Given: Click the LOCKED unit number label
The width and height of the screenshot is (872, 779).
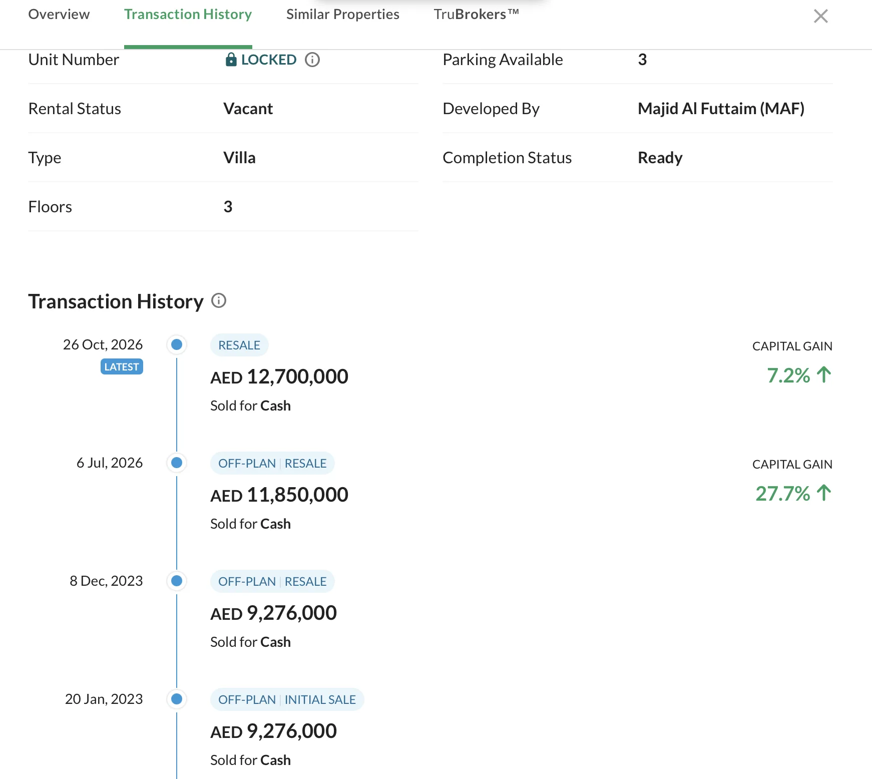Looking at the screenshot, I should (x=268, y=60).
